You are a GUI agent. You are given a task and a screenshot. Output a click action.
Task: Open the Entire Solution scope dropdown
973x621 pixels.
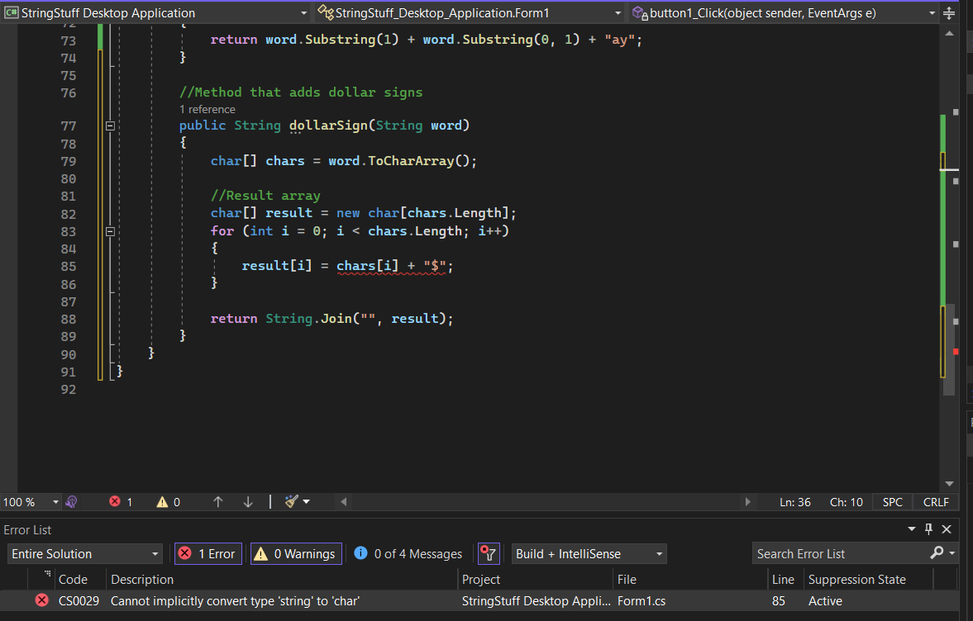[x=85, y=553]
